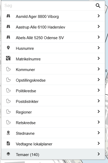
Task: Open the Vedtagne lokalplaner entry
Action: point(53,143)
